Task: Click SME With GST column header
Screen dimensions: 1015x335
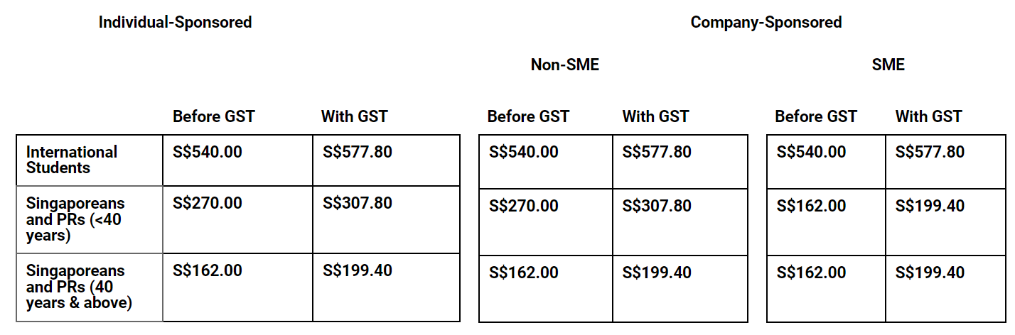Action: [928, 116]
